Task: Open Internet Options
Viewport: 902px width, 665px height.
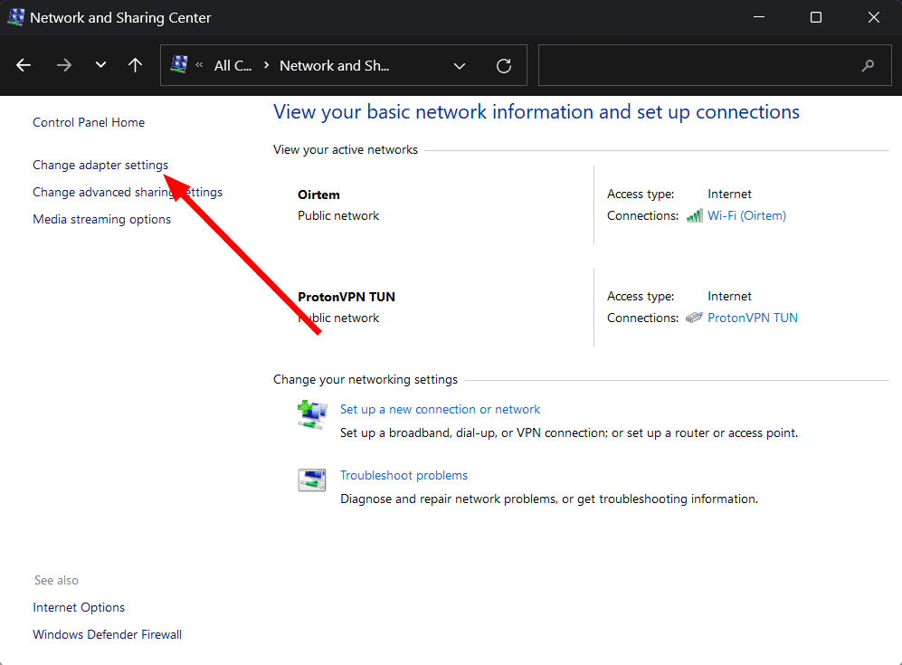Action: pos(79,607)
